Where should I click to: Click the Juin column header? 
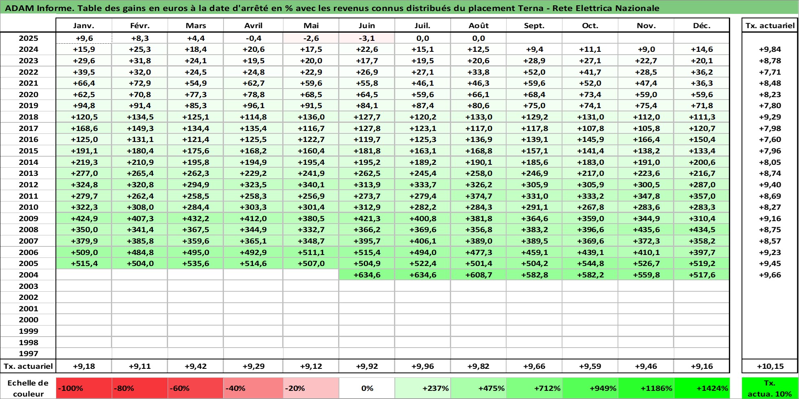[367, 25]
